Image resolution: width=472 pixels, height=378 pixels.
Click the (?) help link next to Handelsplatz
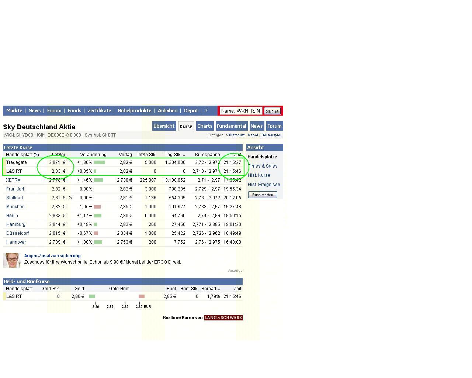pyautogui.click(x=36, y=155)
